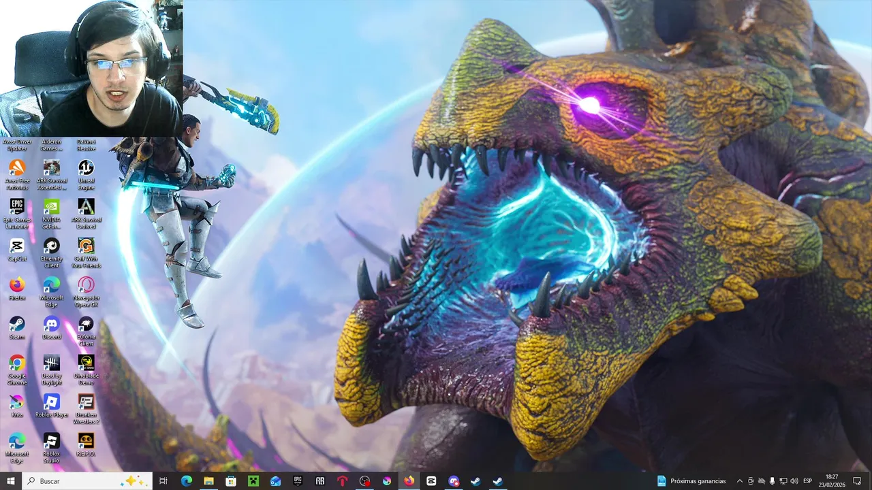The width and height of the screenshot is (872, 490).
Task: Open the Próximas ganancias taskbar widget
Action: pyautogui.click(x=691, y=480)
